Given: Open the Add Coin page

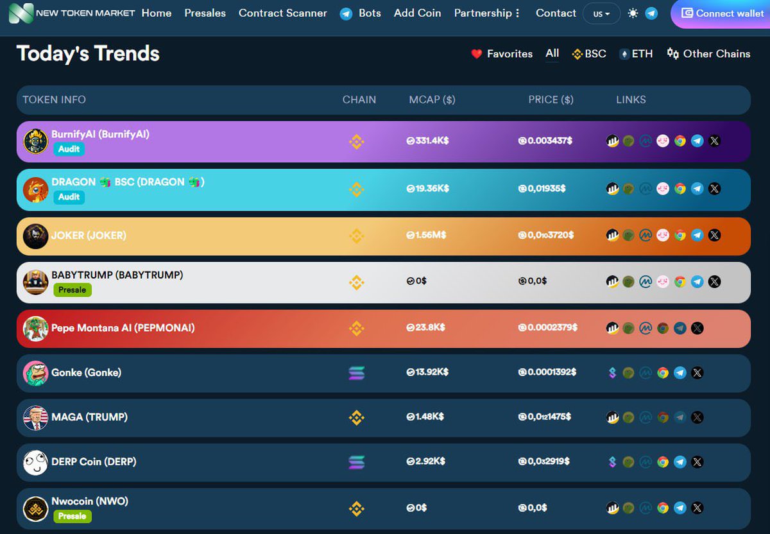Looking at the screenshot, I should (x=417, y=13).
